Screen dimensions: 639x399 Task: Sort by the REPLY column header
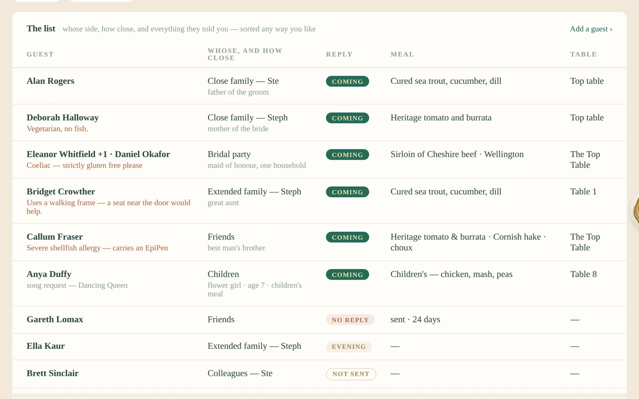339,54
